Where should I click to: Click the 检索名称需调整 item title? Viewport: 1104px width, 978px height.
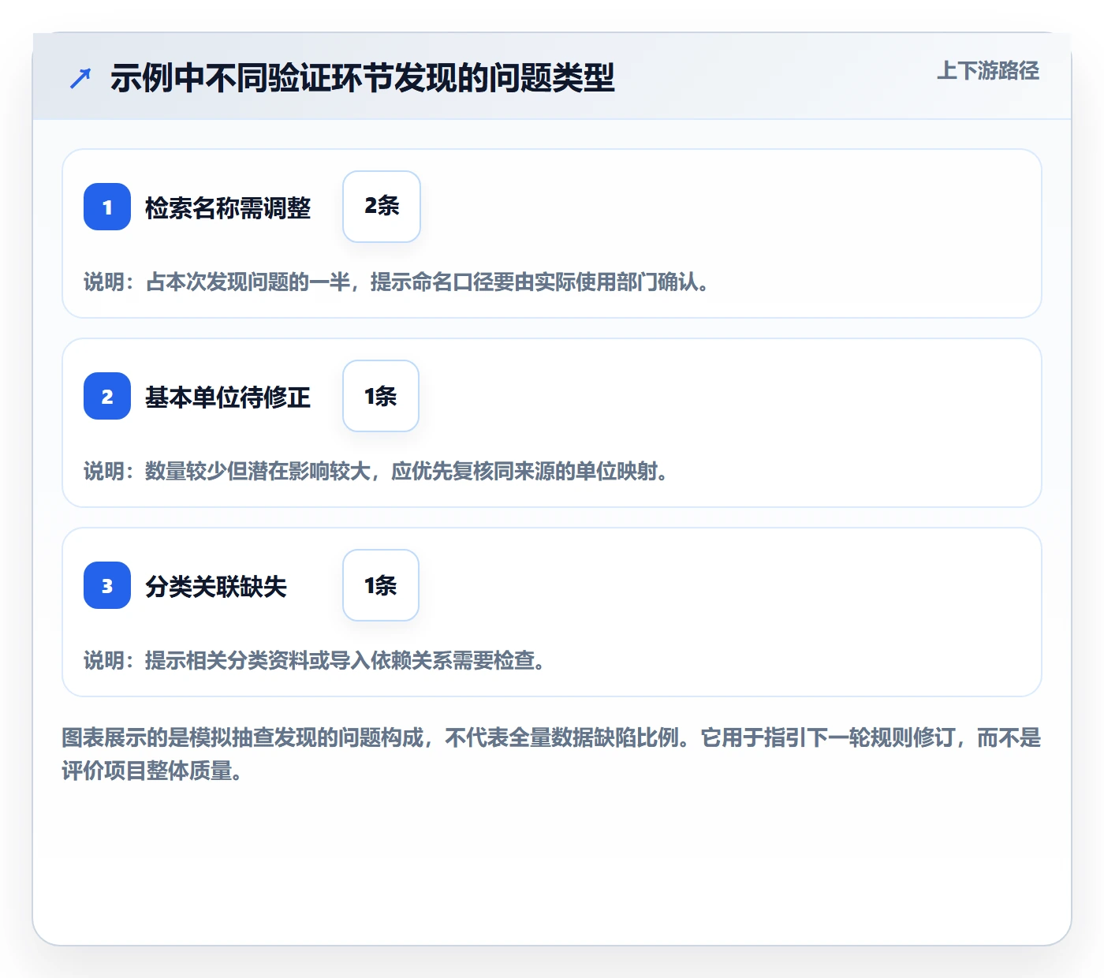(x=228, y=208)
